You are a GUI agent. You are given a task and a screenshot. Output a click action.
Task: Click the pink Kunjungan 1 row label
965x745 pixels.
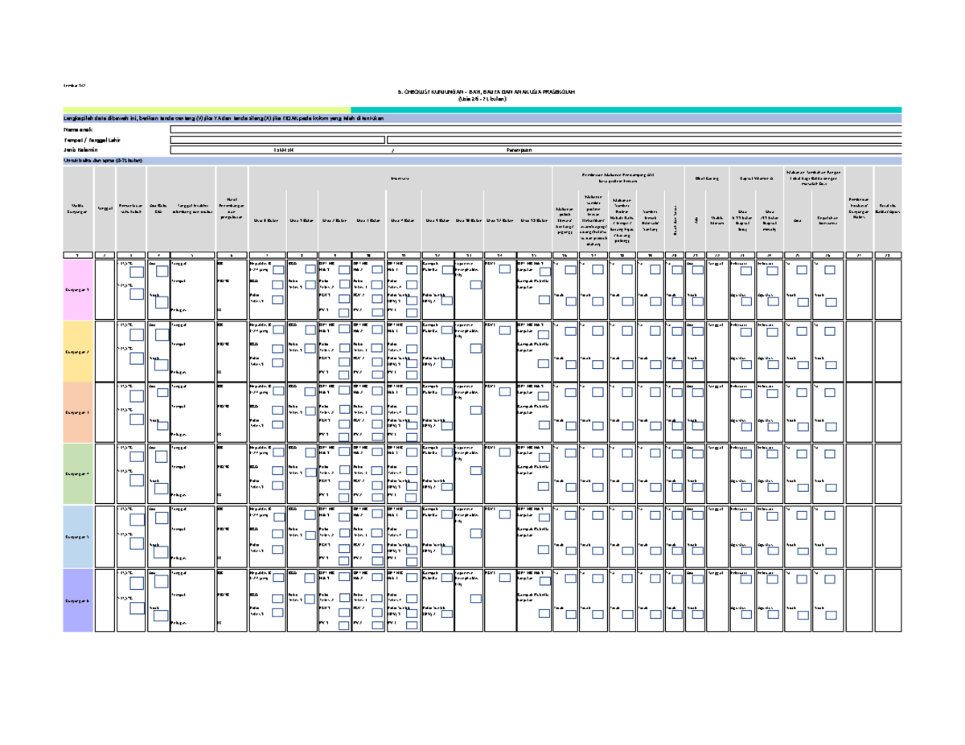coord(79,289)
